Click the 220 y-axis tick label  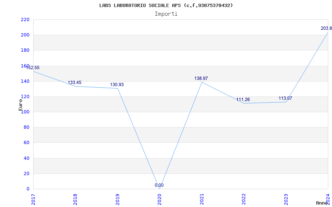tap(25, 19)
